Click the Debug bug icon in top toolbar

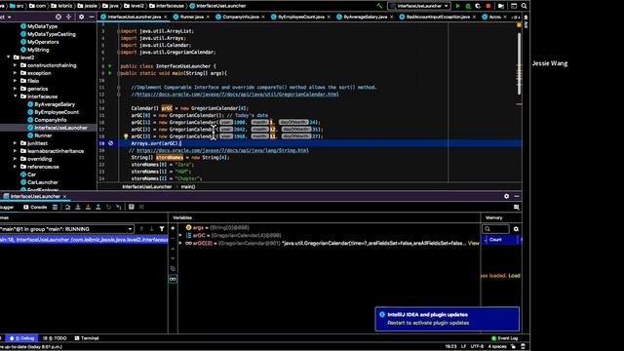[468, 6]
